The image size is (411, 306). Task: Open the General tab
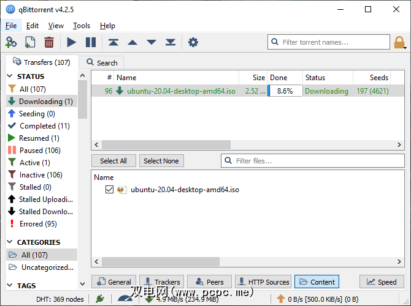(113, 282)
